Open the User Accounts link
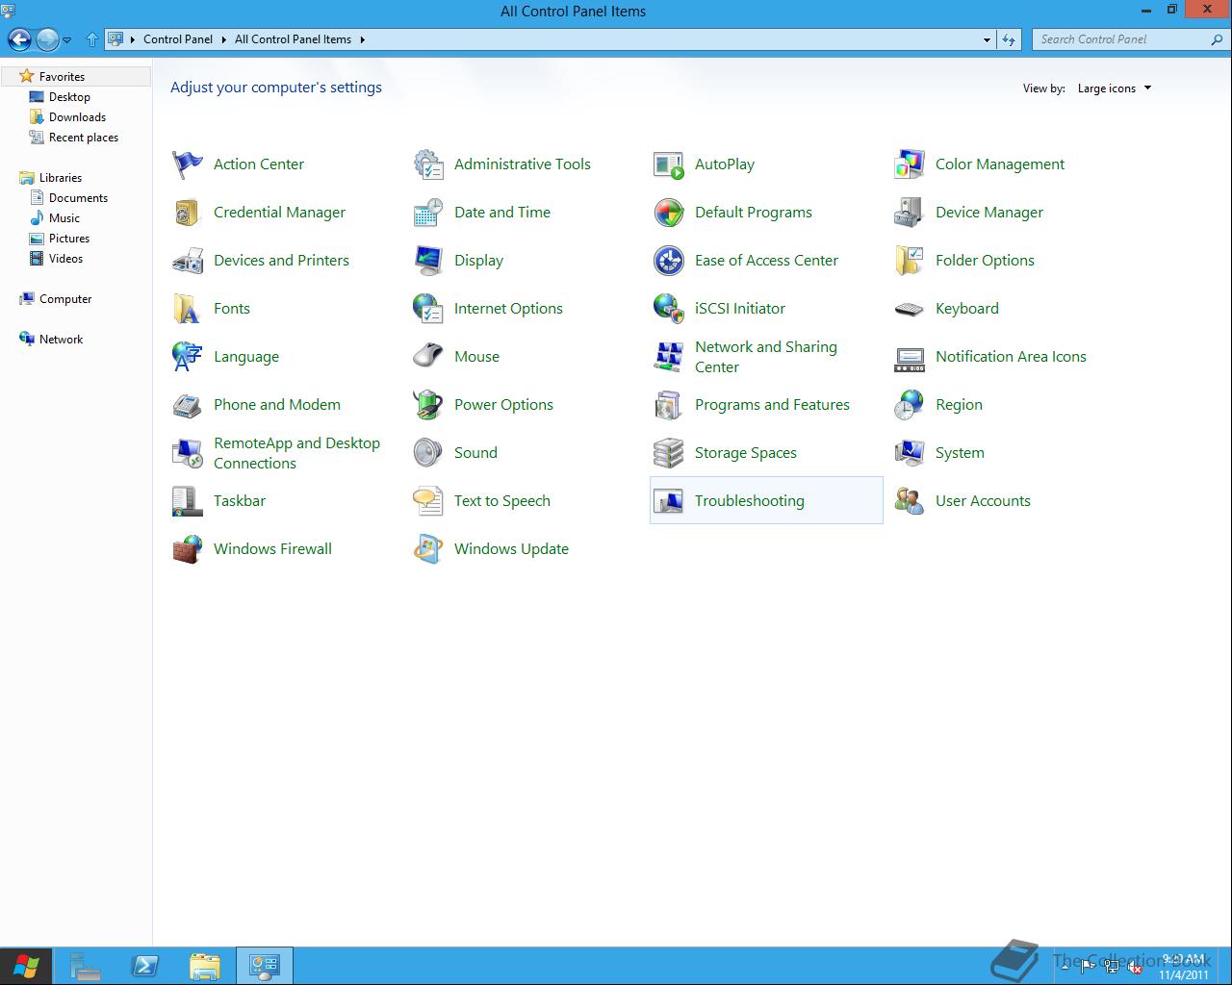The image size is (1232, 985). tap(983, 501)
